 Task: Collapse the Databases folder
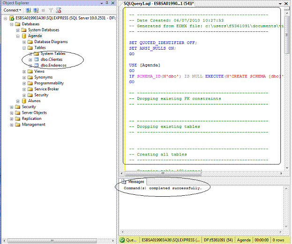coord(12,24)
